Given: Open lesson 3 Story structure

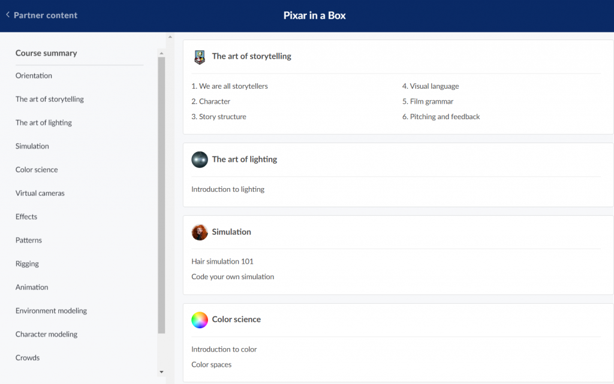Looking at the screenshot, I should tap(218, 117).
